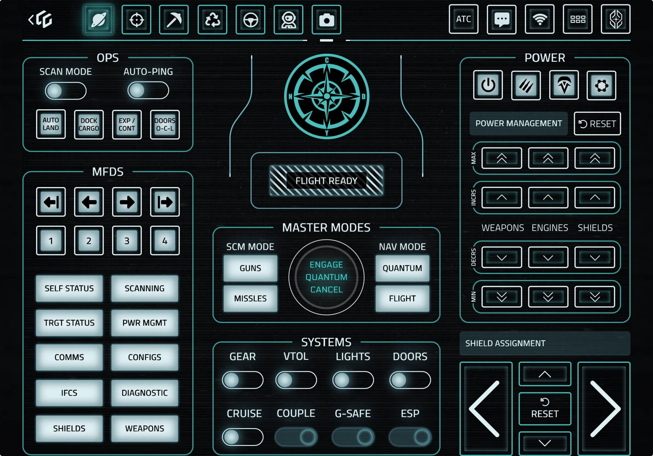Open the mining pickaxe icon

click(x=174, y=20)
